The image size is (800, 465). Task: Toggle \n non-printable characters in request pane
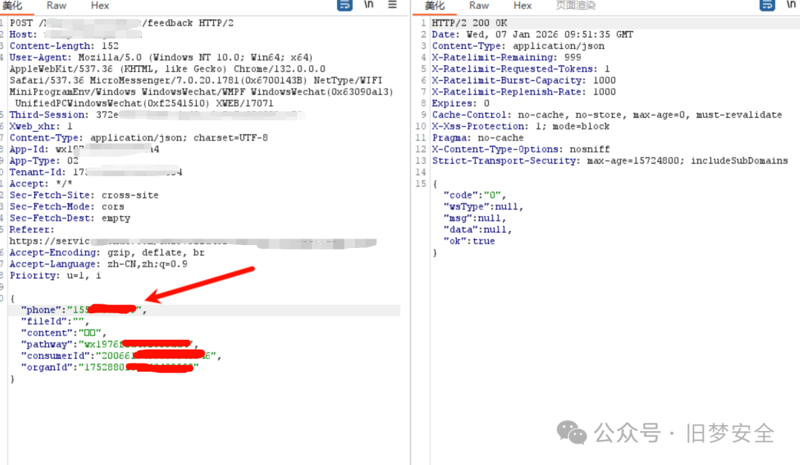(368, 4)
